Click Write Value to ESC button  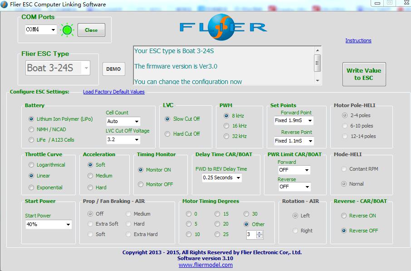point(364,74)
